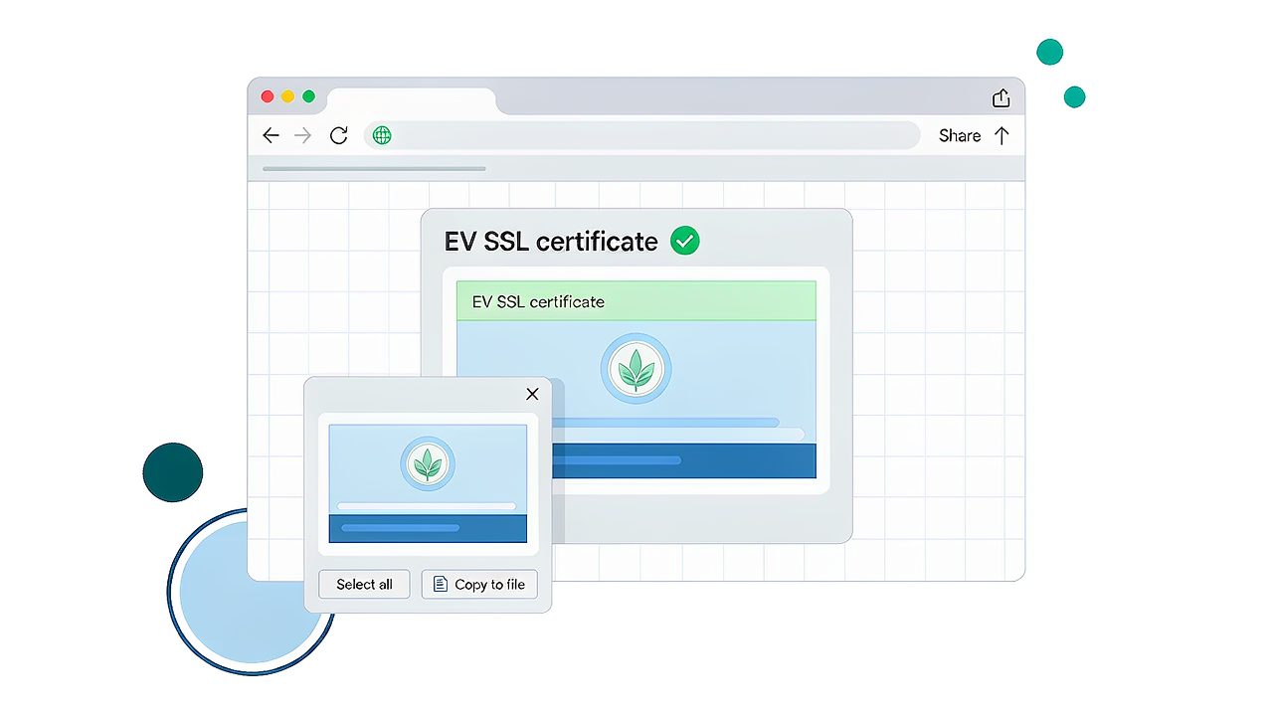Click the EV SSL certificate panel heading
Image resolution: width=1273 pixels, height=716 pixels.
coord(551,242)
